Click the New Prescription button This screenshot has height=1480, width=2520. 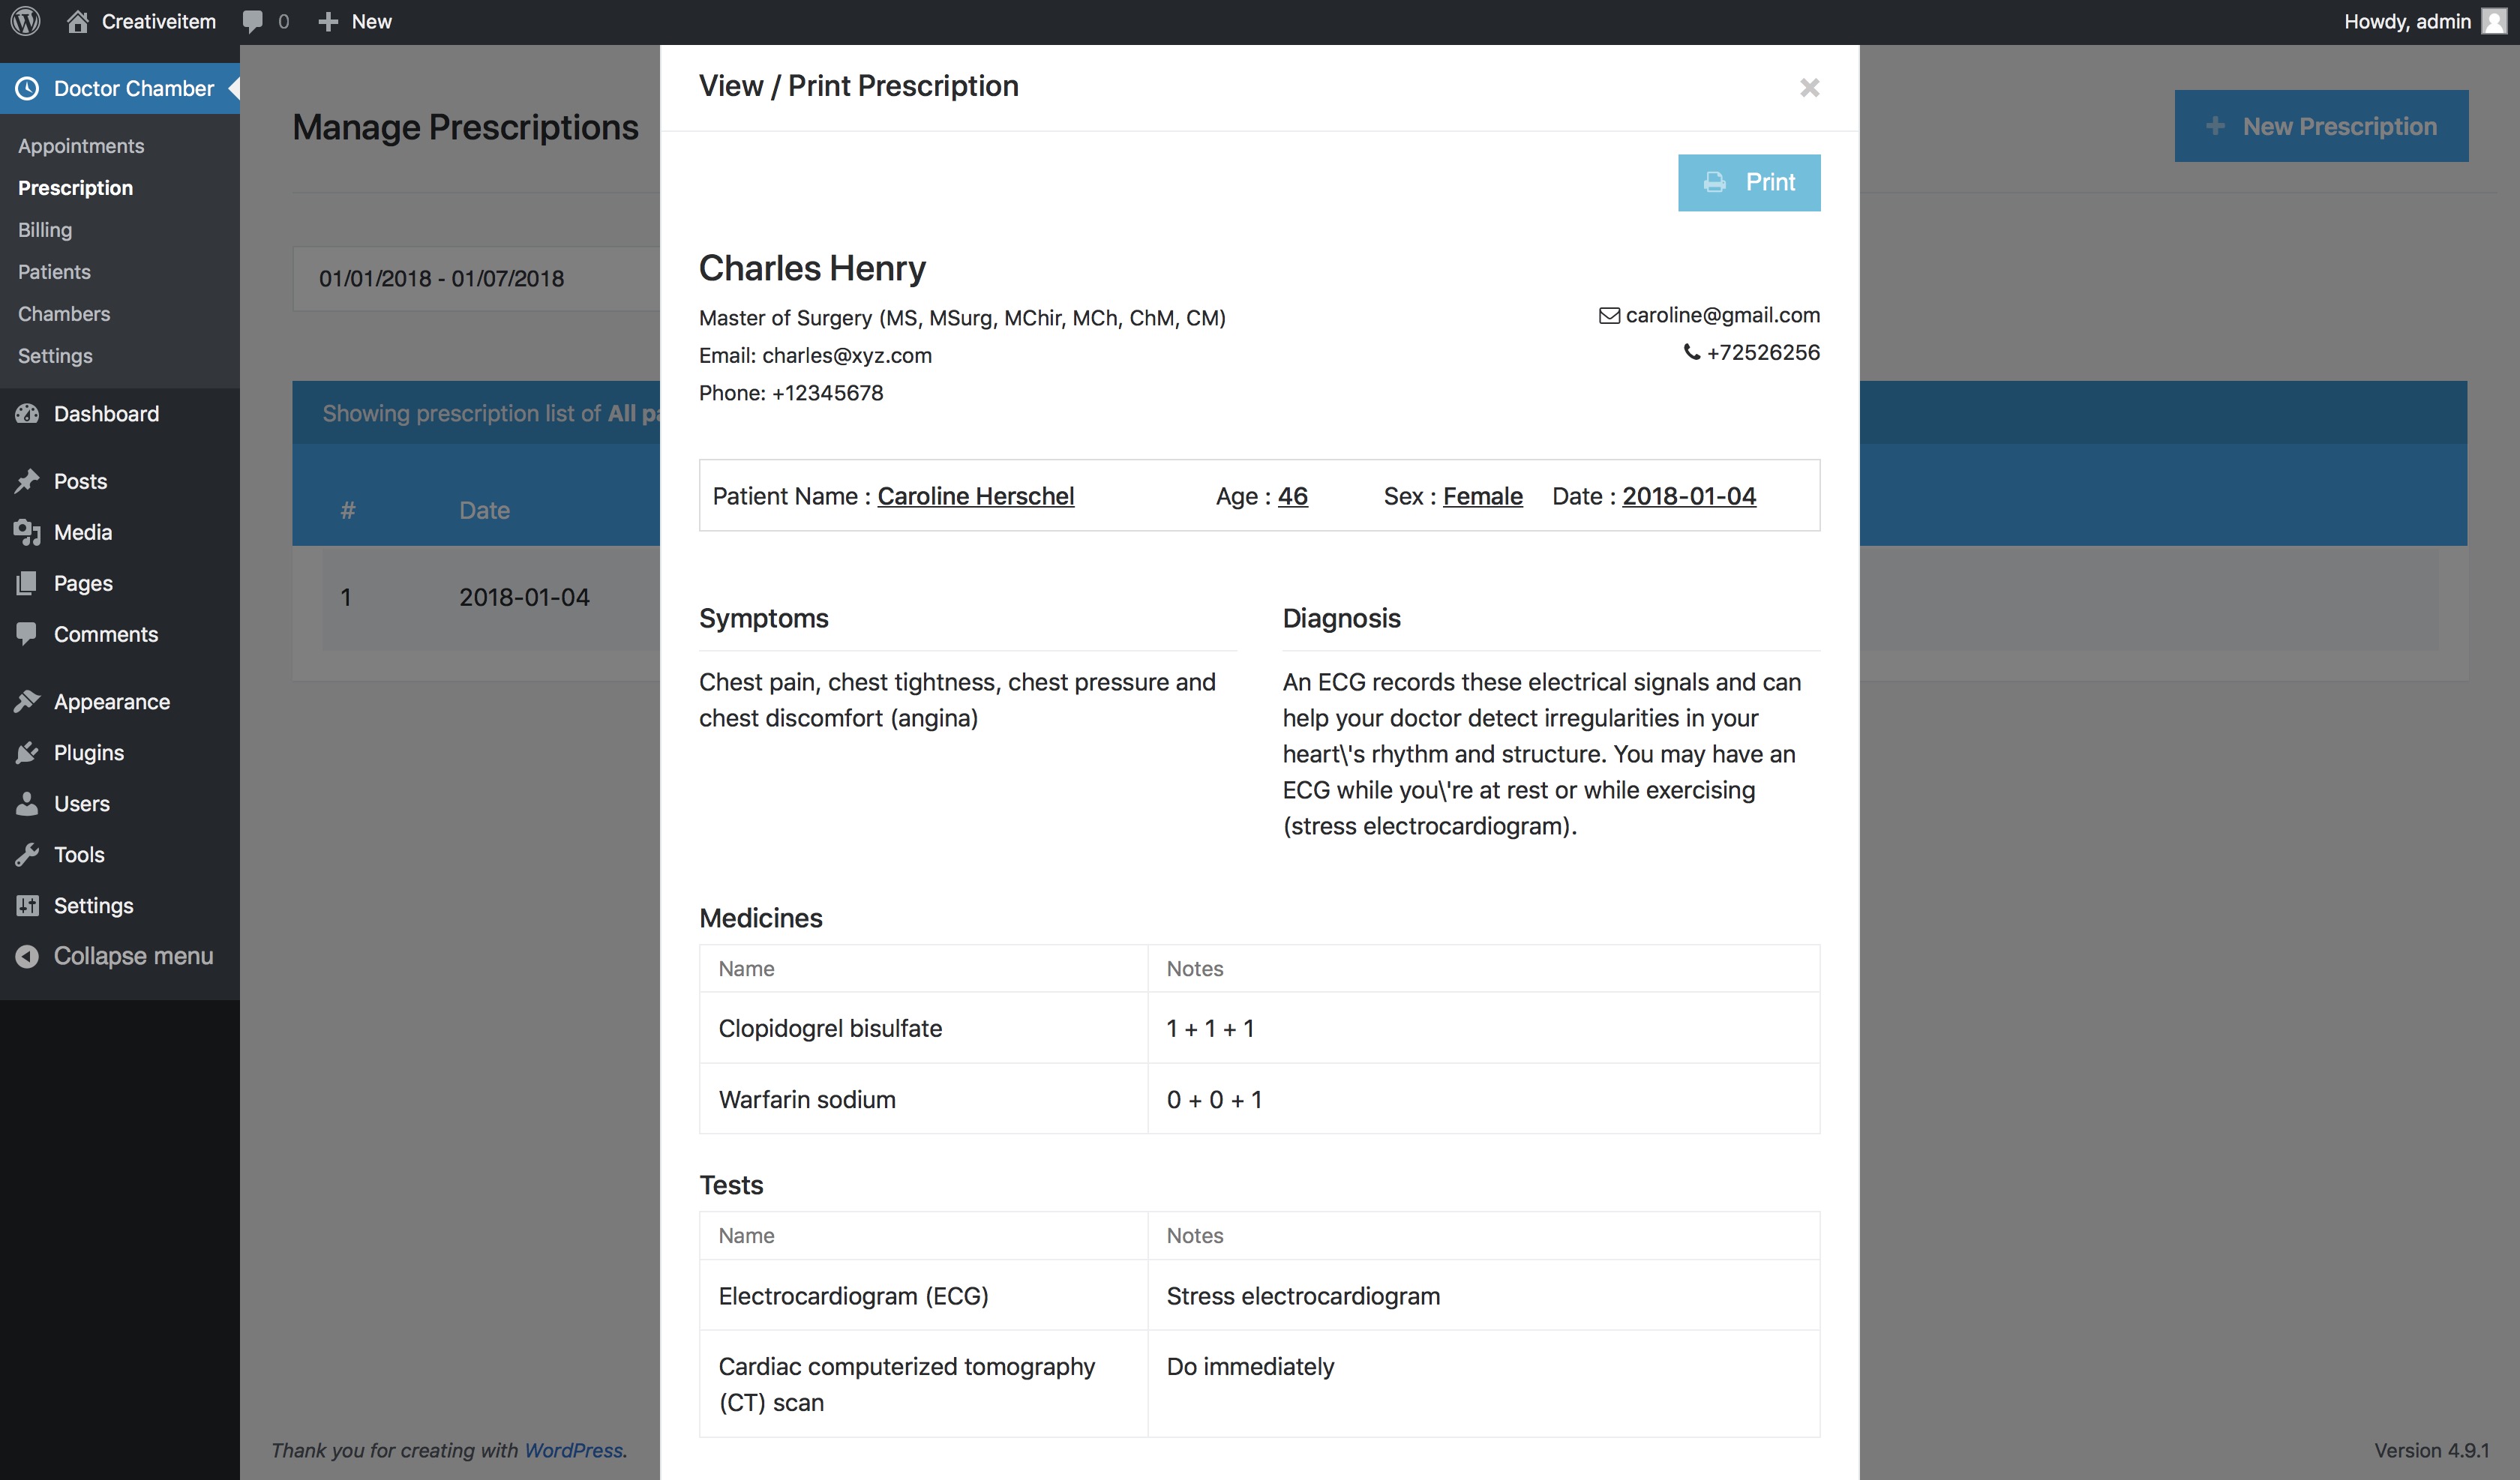pyautogui.click(x=2321, y=126)
